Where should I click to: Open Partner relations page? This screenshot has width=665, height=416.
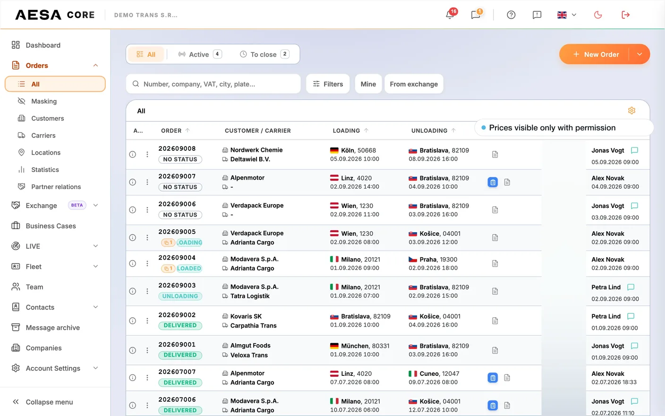[55, 187]
